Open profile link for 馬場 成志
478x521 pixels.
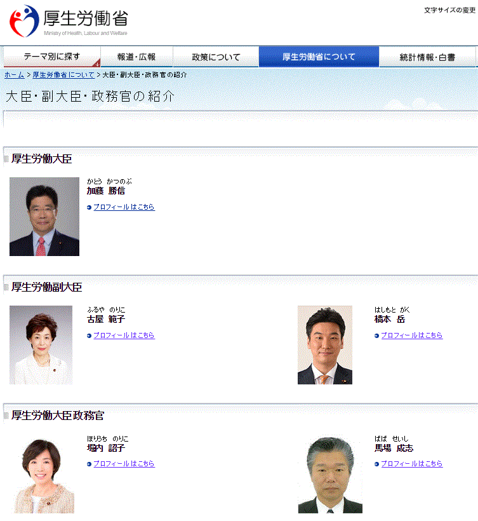[411, 464]
